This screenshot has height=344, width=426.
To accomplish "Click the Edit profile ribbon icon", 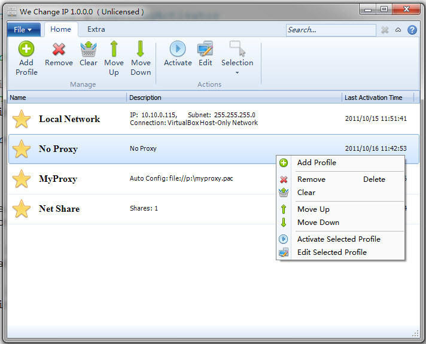I will [x=205, y=49].
